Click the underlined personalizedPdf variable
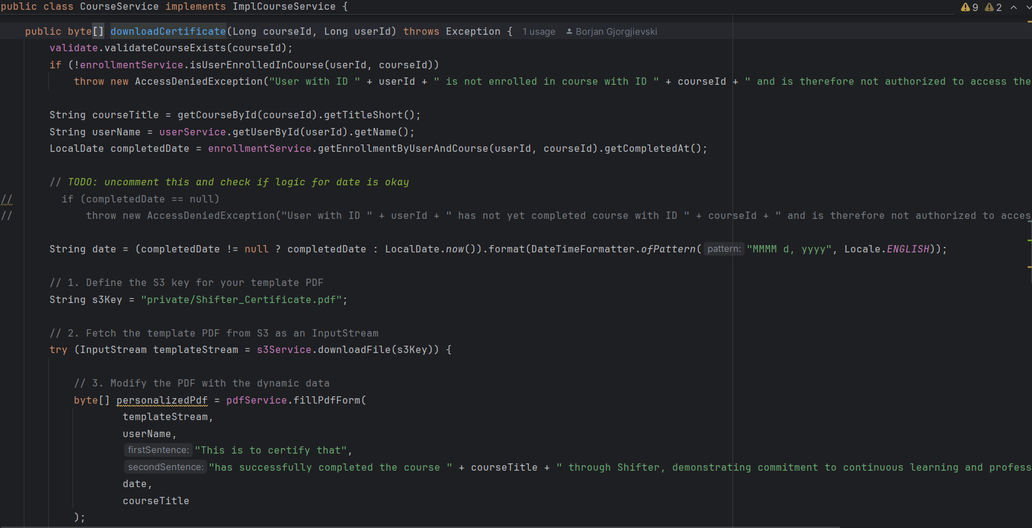Screen dimensions: 1032x528 [x=162, y=400]
